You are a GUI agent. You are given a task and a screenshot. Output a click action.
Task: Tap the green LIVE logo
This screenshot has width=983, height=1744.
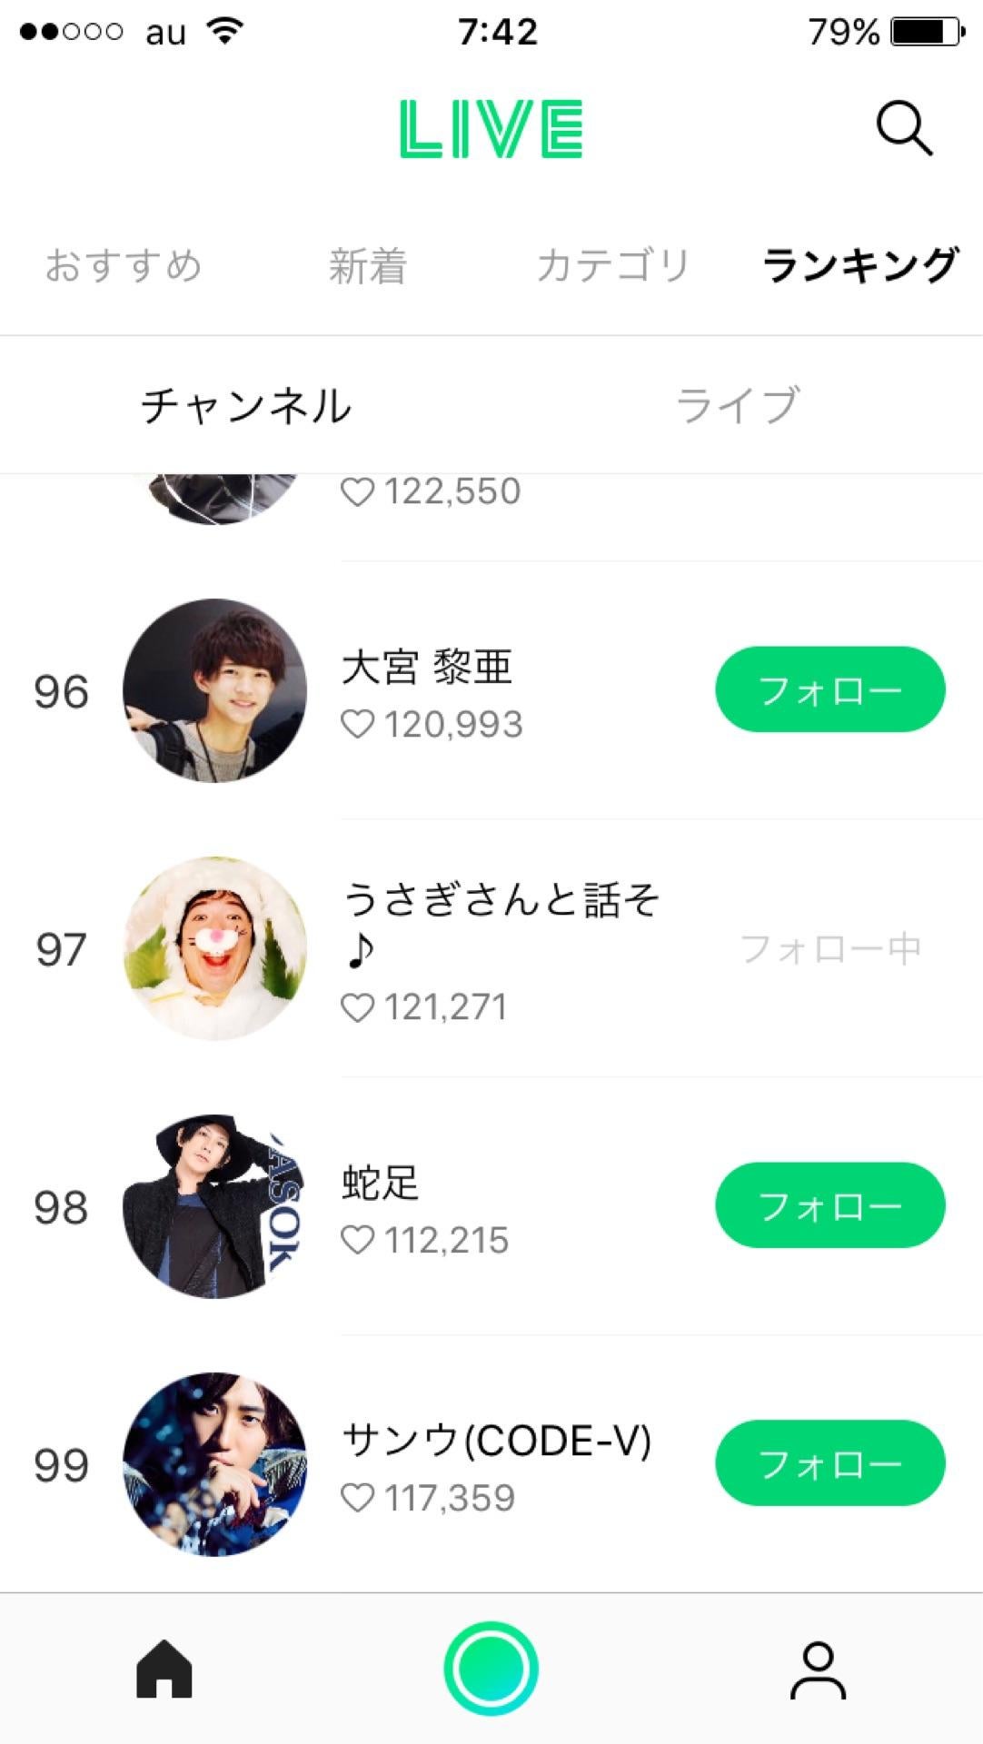click(491, 129)
